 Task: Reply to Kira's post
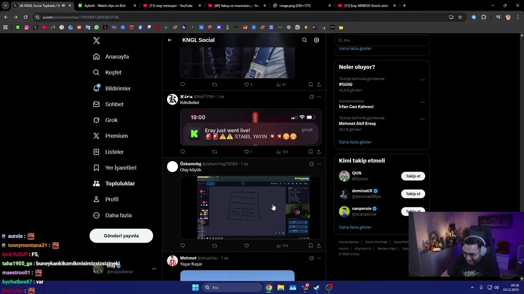[183, 151]
